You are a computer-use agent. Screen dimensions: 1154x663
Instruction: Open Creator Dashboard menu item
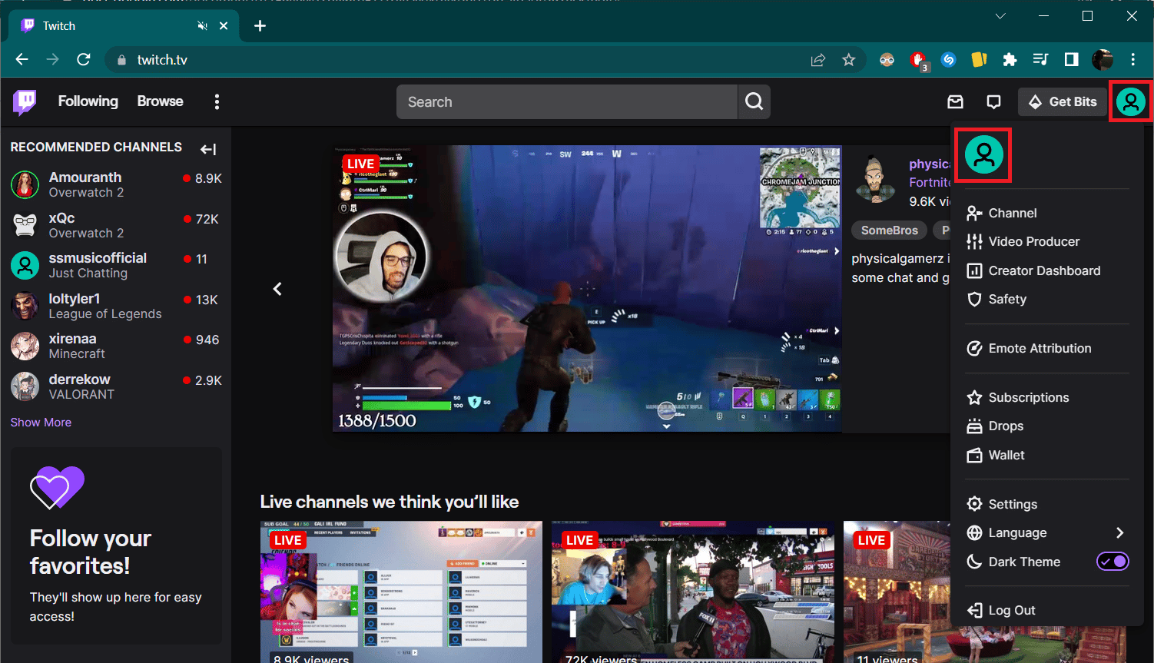tap(1047, 270)
